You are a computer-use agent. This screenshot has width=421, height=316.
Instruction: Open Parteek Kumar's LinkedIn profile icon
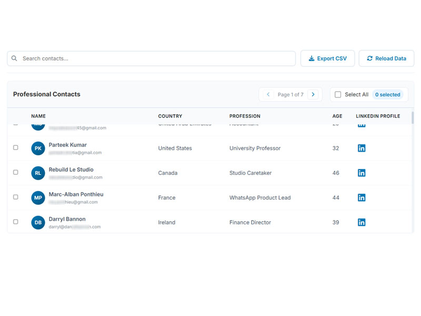[362, 148]
